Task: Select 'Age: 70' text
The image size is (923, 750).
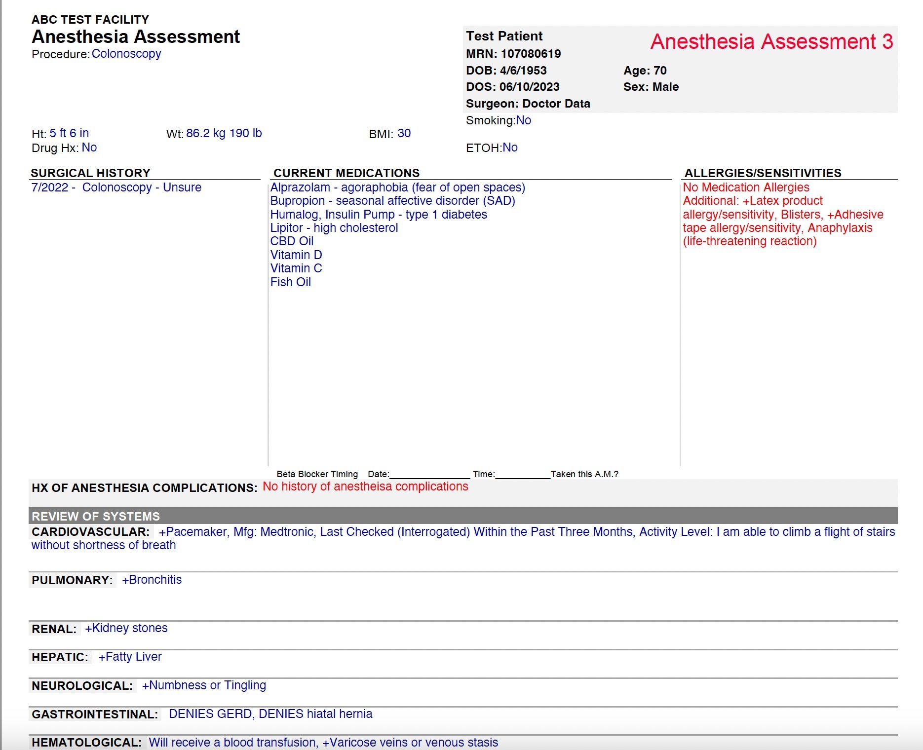Action: [645, 71]
